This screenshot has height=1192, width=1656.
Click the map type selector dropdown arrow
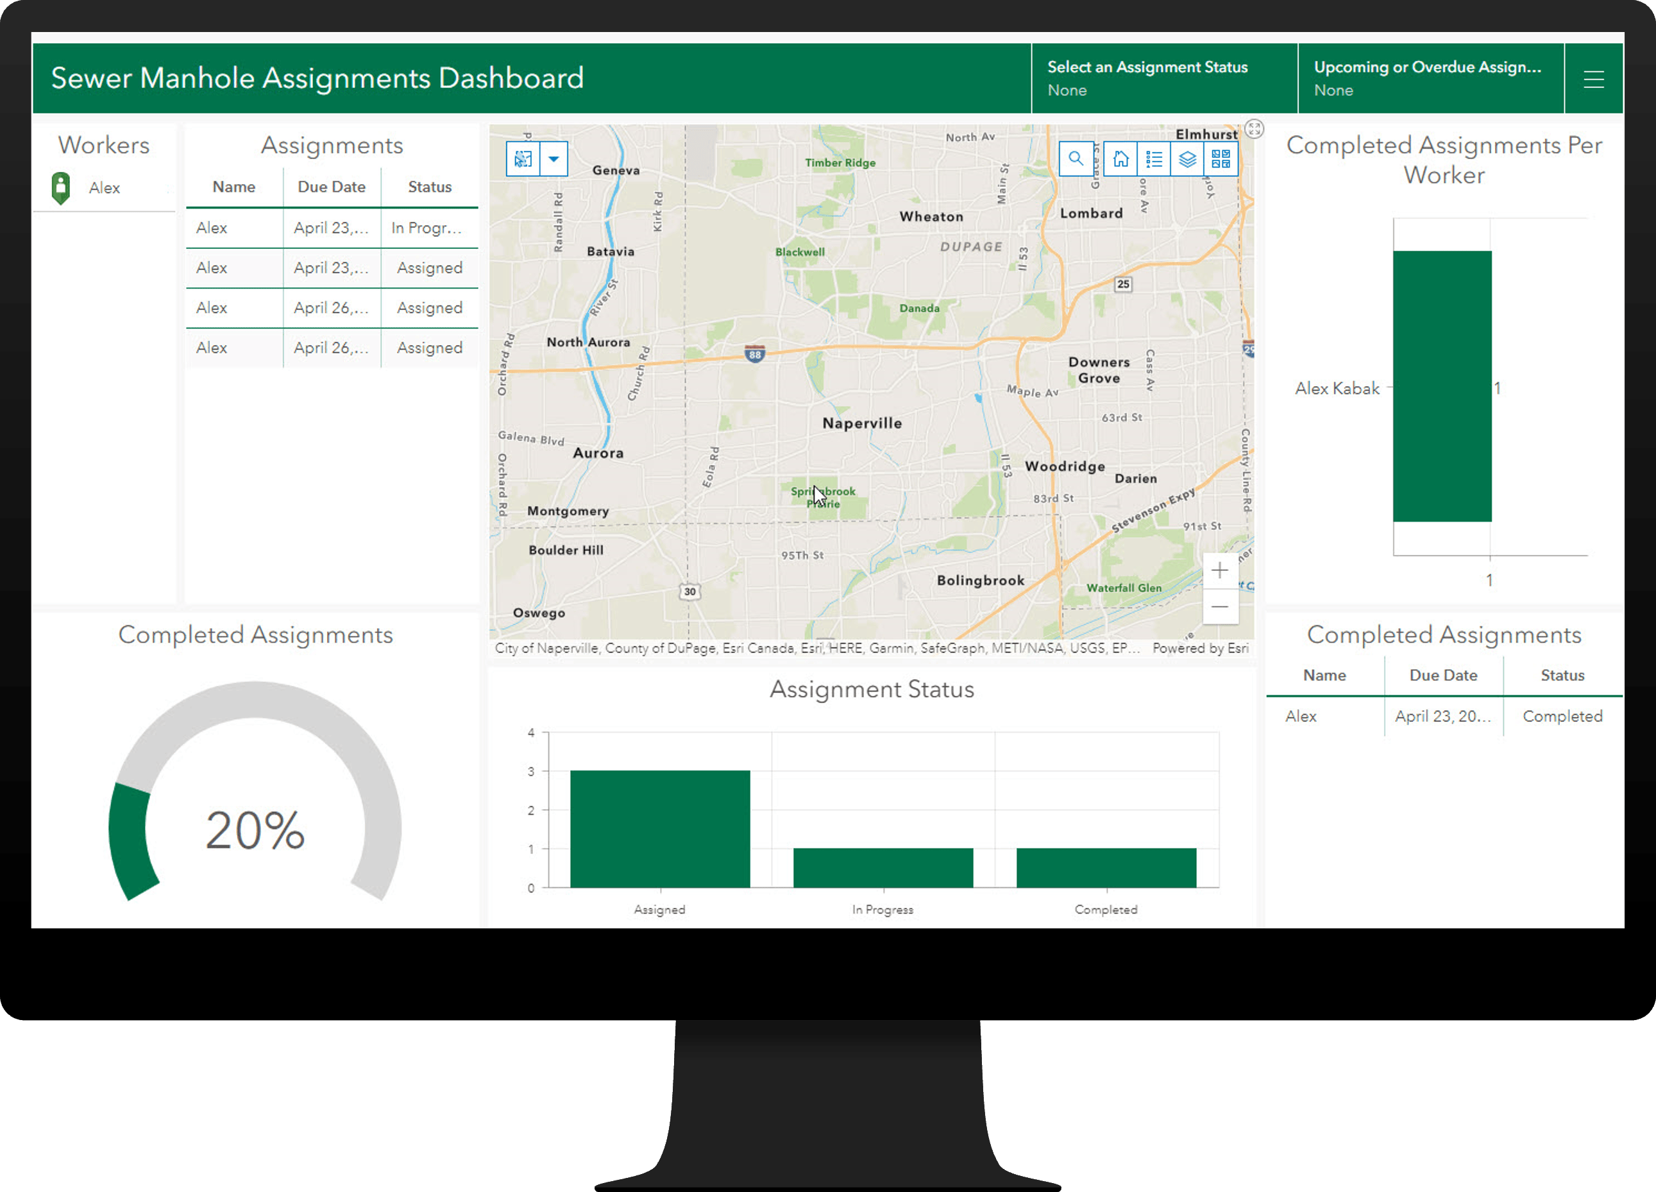click(x=553, y=158)
